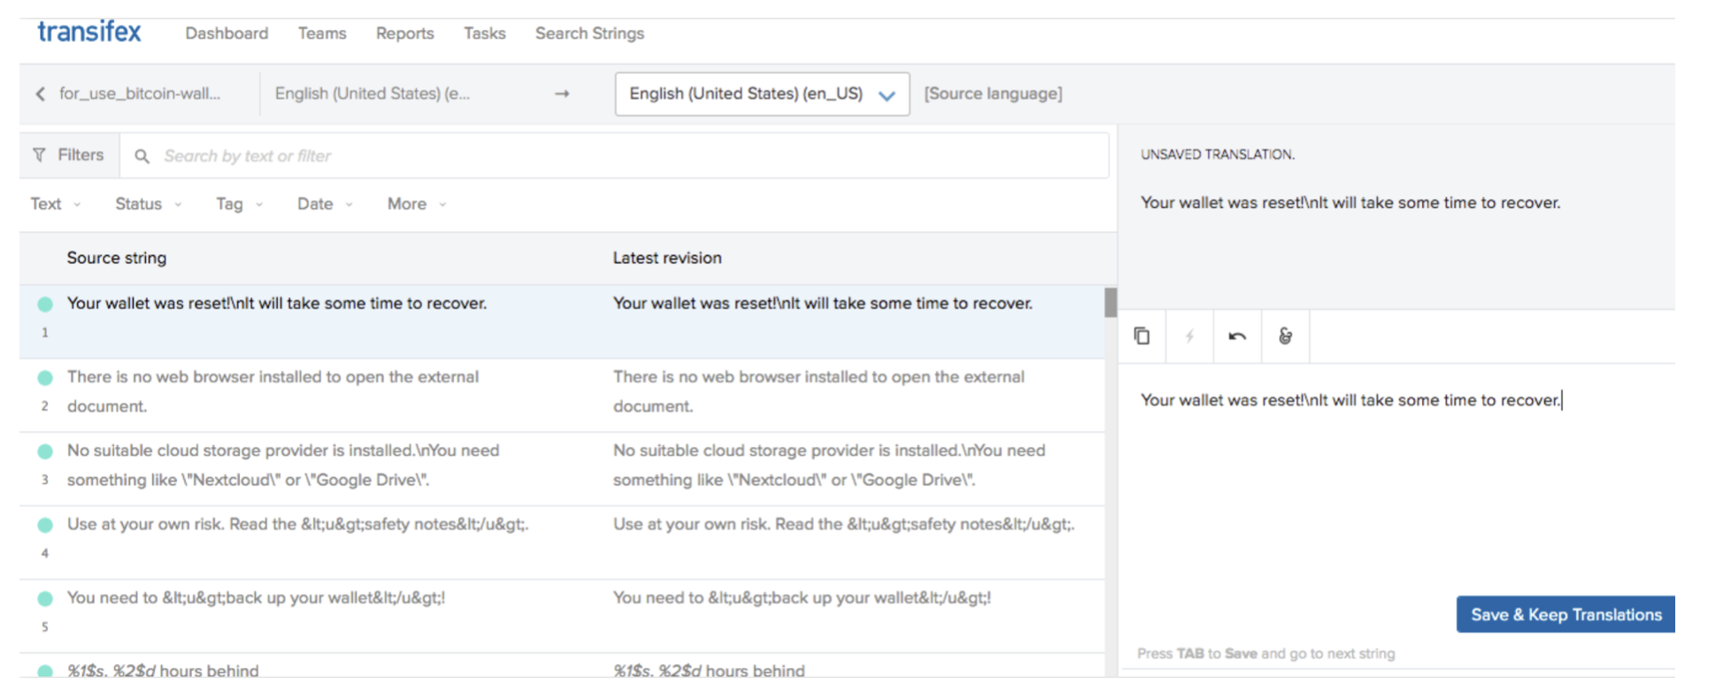1731x694 pixels.
Task: Open the Search Strings link
Action: (x=589, y=34)
